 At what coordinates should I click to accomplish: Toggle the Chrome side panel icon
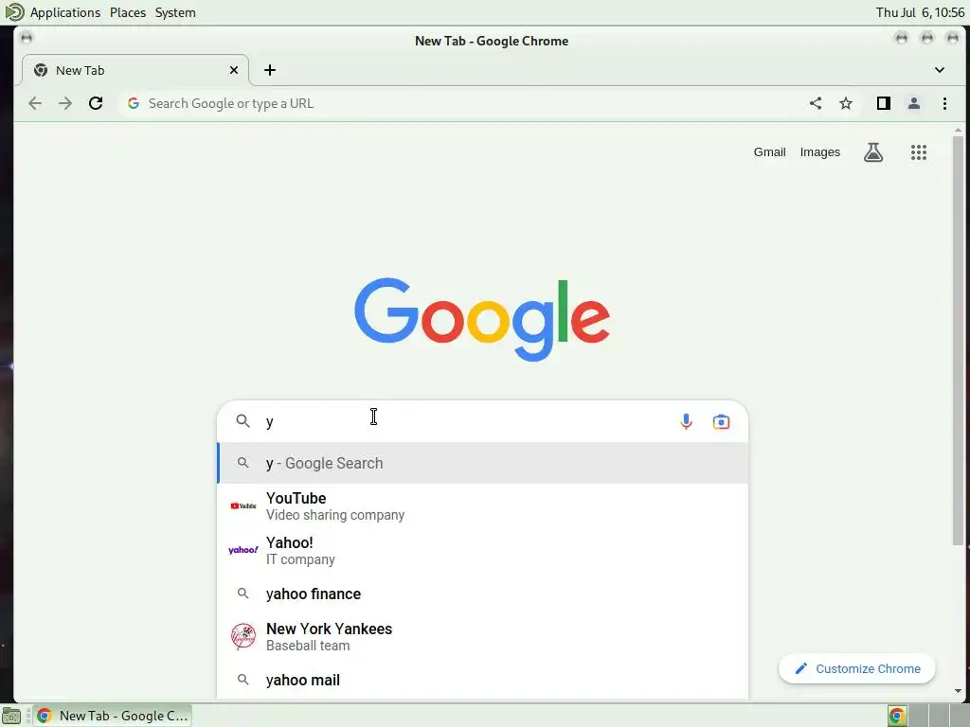coord(884,103)
